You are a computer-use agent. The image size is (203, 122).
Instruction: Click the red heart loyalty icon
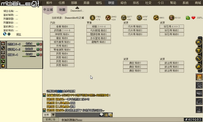(x=193, y=18)
